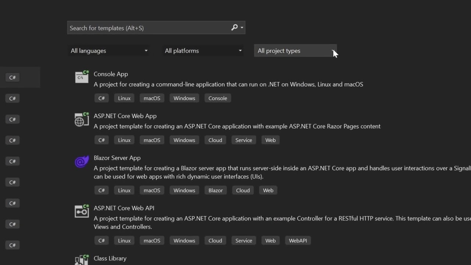Click Web tag under ASP.NET Core Web App

point(270,140)
